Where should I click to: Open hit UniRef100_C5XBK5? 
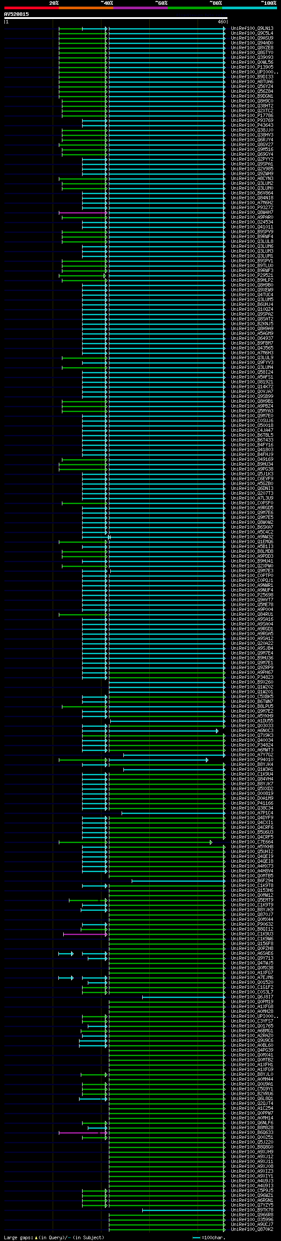252,696
